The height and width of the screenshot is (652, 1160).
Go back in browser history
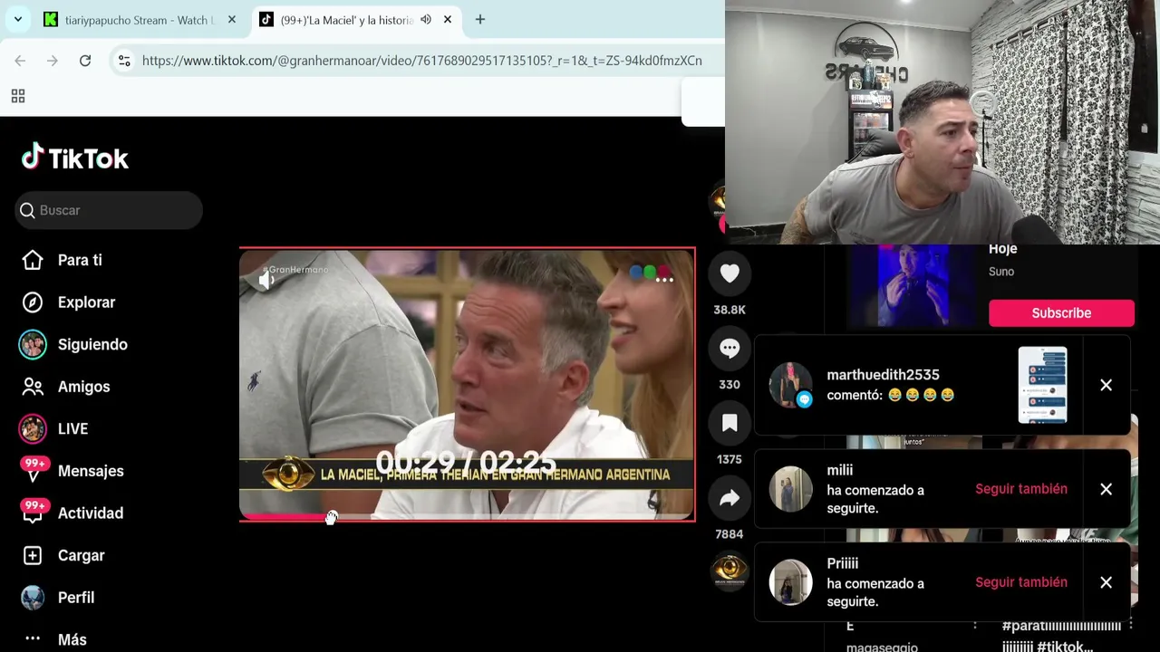20,61
